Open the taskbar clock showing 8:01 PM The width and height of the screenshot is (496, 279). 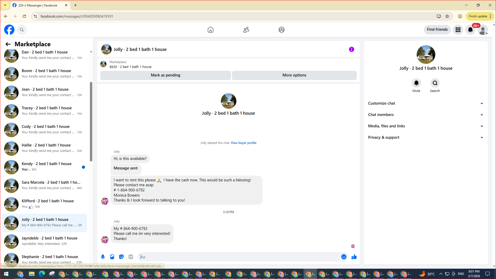tap(474, 274)
